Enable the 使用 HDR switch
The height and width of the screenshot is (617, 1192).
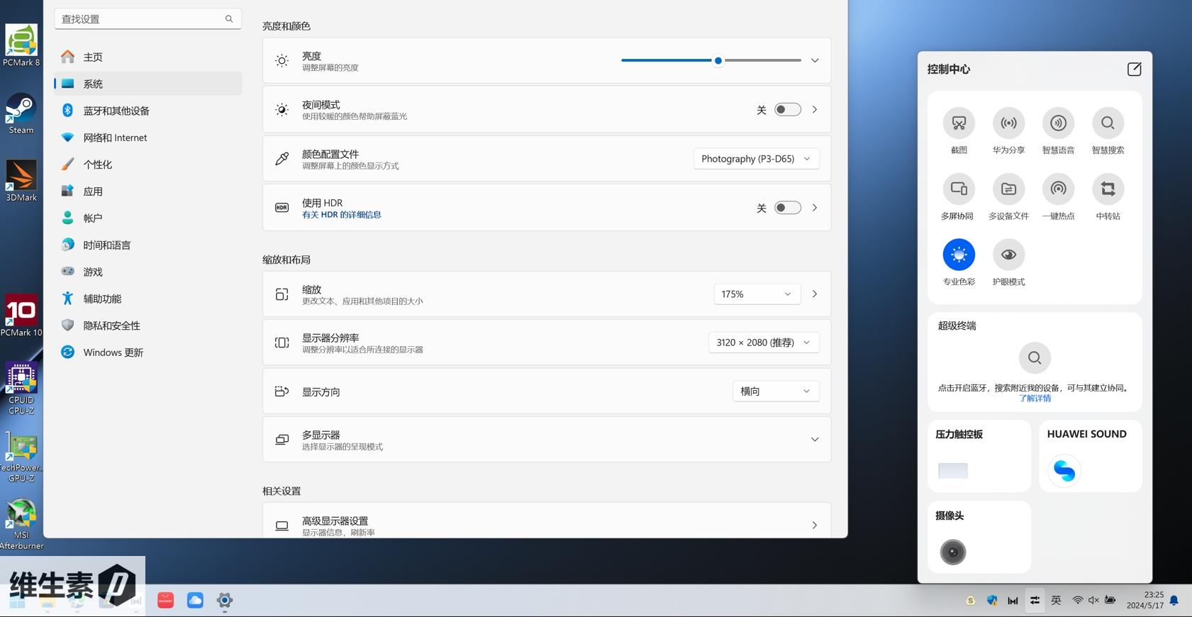pos(787,208)
